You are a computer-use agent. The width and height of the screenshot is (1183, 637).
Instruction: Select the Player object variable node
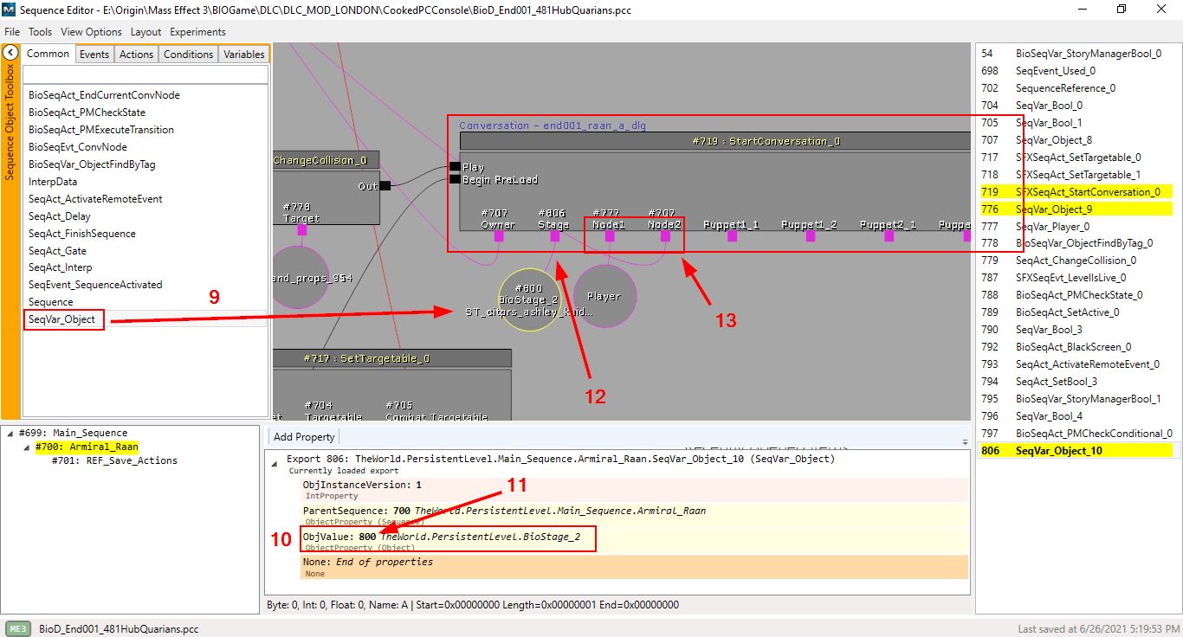click(604, 295)
